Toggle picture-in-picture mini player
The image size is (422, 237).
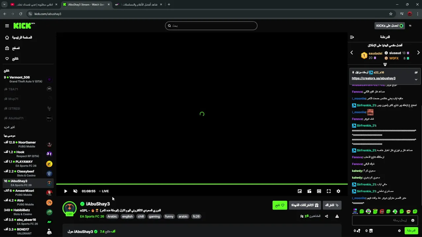pos(300,191)
